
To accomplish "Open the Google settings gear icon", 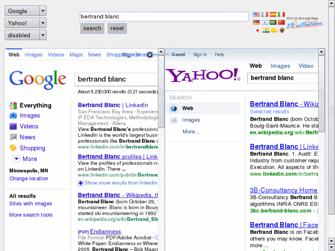I will tap(150, 55).
